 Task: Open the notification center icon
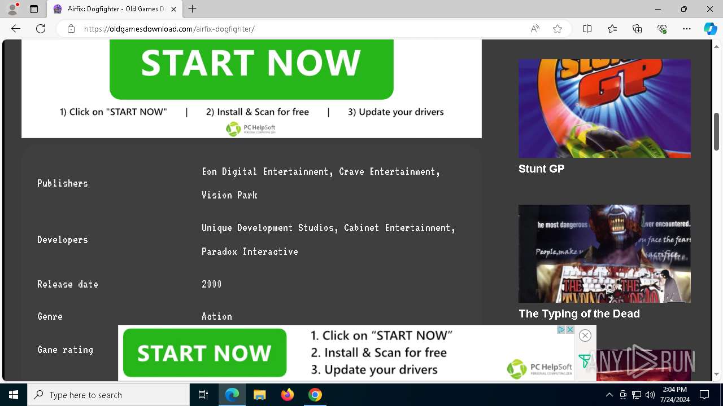click(704, 395)
